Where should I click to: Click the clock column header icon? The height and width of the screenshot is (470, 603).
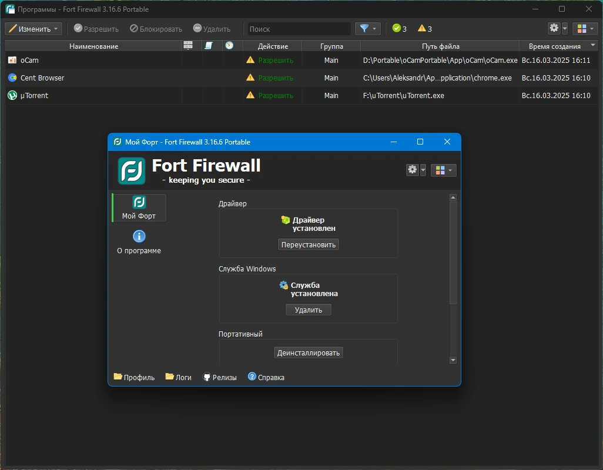tap(229, 46)
